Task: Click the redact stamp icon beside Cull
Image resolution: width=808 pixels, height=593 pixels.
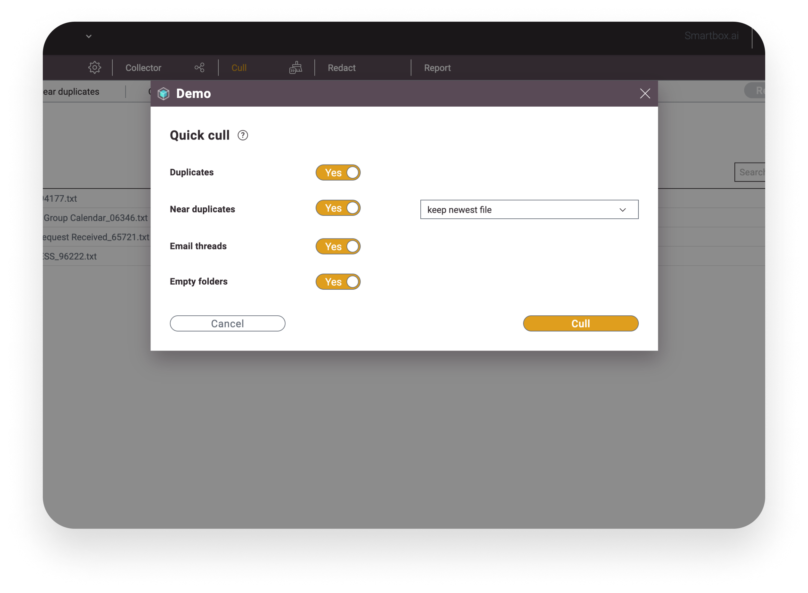Action: pyautogui.click(x=295, y=68)
